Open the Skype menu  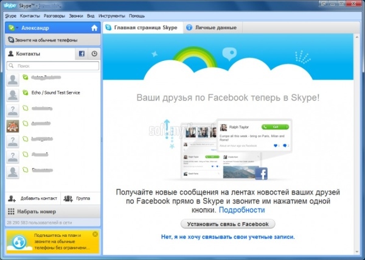10,15
